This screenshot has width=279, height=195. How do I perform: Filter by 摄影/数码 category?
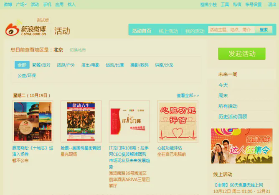139,65
